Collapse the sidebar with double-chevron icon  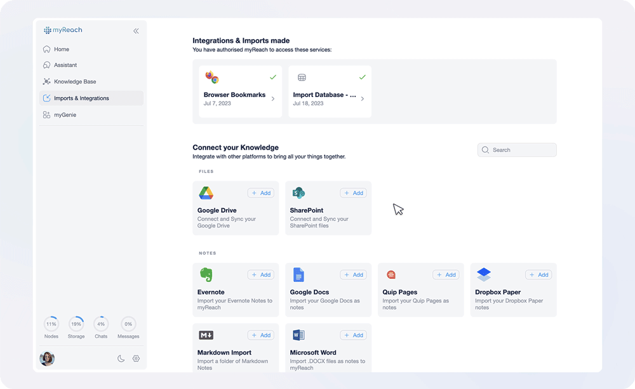tap(136, 31)
